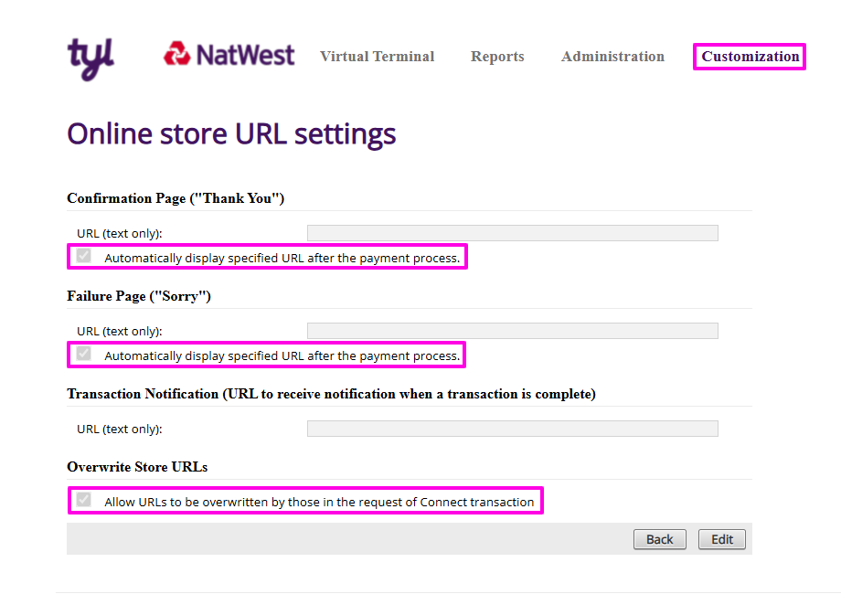841x594 pixels.
Task: Toggle the Allow URLs to be overwritten checkbox
Action: pos(84,501)
